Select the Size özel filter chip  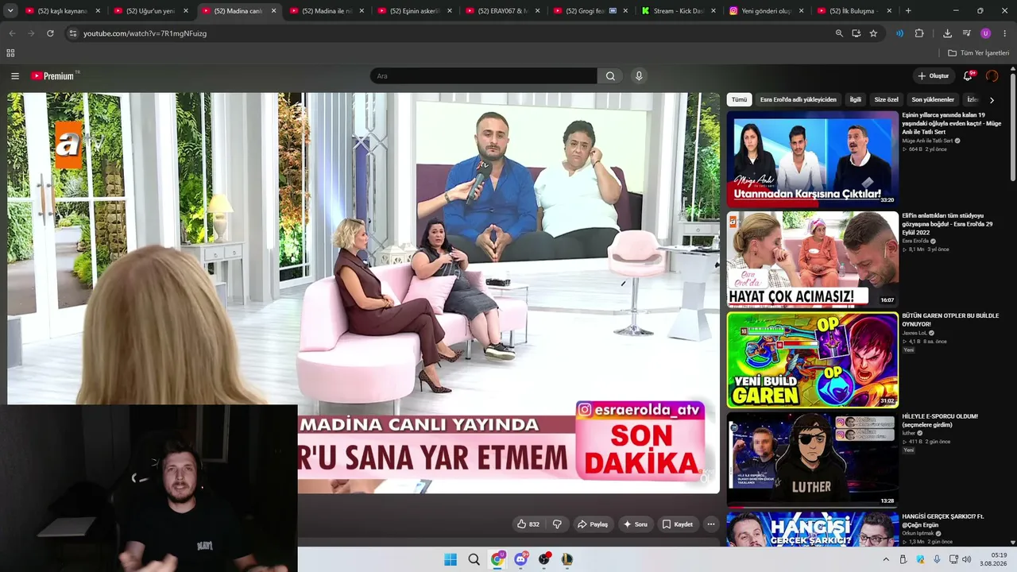pyautogui.click(x=886, y=100)
